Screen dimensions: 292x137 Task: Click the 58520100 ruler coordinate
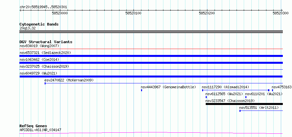pyautogui.click(x=134, y=13)
